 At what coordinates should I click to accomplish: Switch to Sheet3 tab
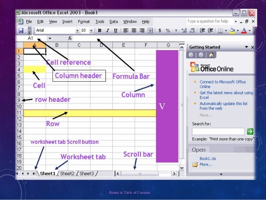click(87, 174)
